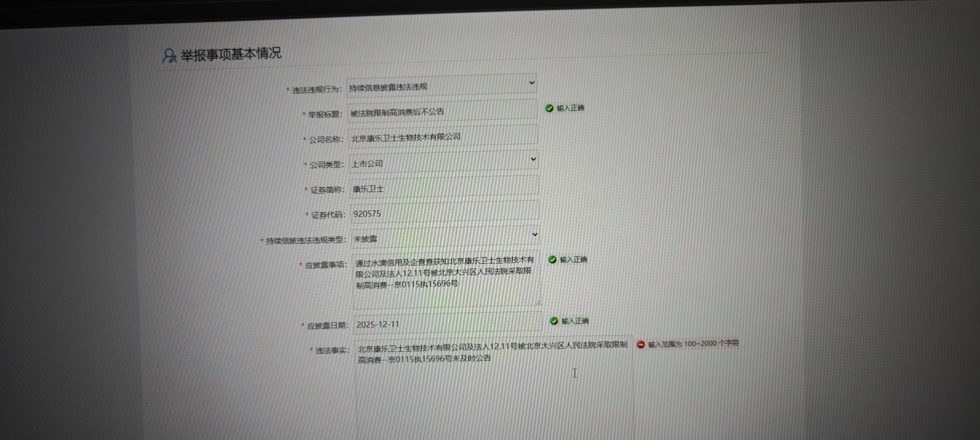Click the 应披露日期 field showing 2025-12-11
The width and height of the screenshot is (980, 440).
[448, 323]
